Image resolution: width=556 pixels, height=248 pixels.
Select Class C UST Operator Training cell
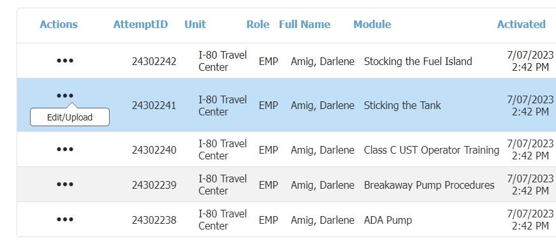tap(432, 150)
